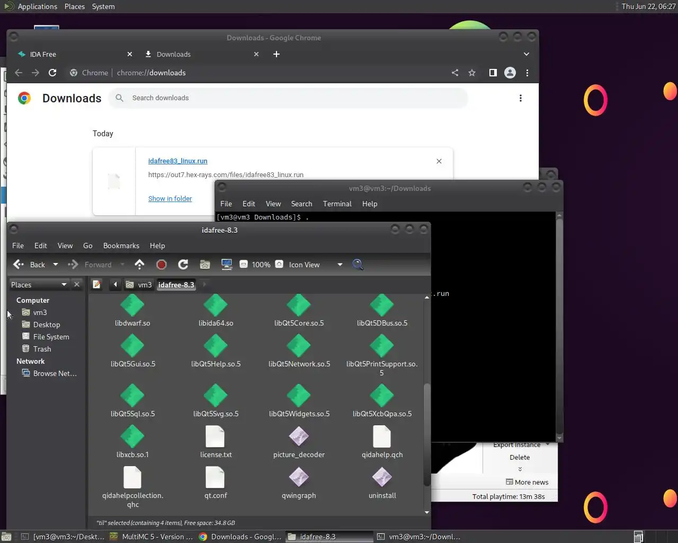The height and width of the screenshot is (543, 678).
Task: Open the File menu in idafree-8.3 window
Action: tap(18, 246)
